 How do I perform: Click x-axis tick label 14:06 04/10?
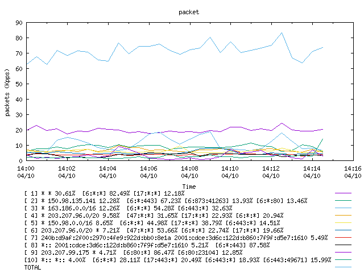pos(148,172)
